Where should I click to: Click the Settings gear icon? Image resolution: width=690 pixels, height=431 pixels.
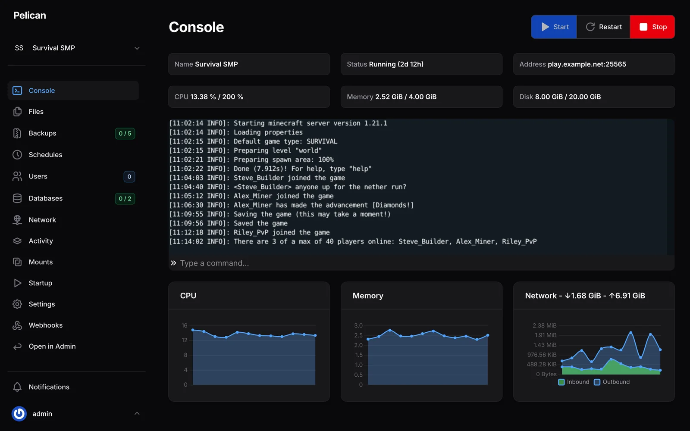click(x=17, y=304)
